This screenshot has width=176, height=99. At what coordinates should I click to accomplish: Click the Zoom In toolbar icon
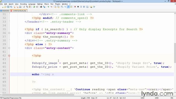click(x=48, y=7)
